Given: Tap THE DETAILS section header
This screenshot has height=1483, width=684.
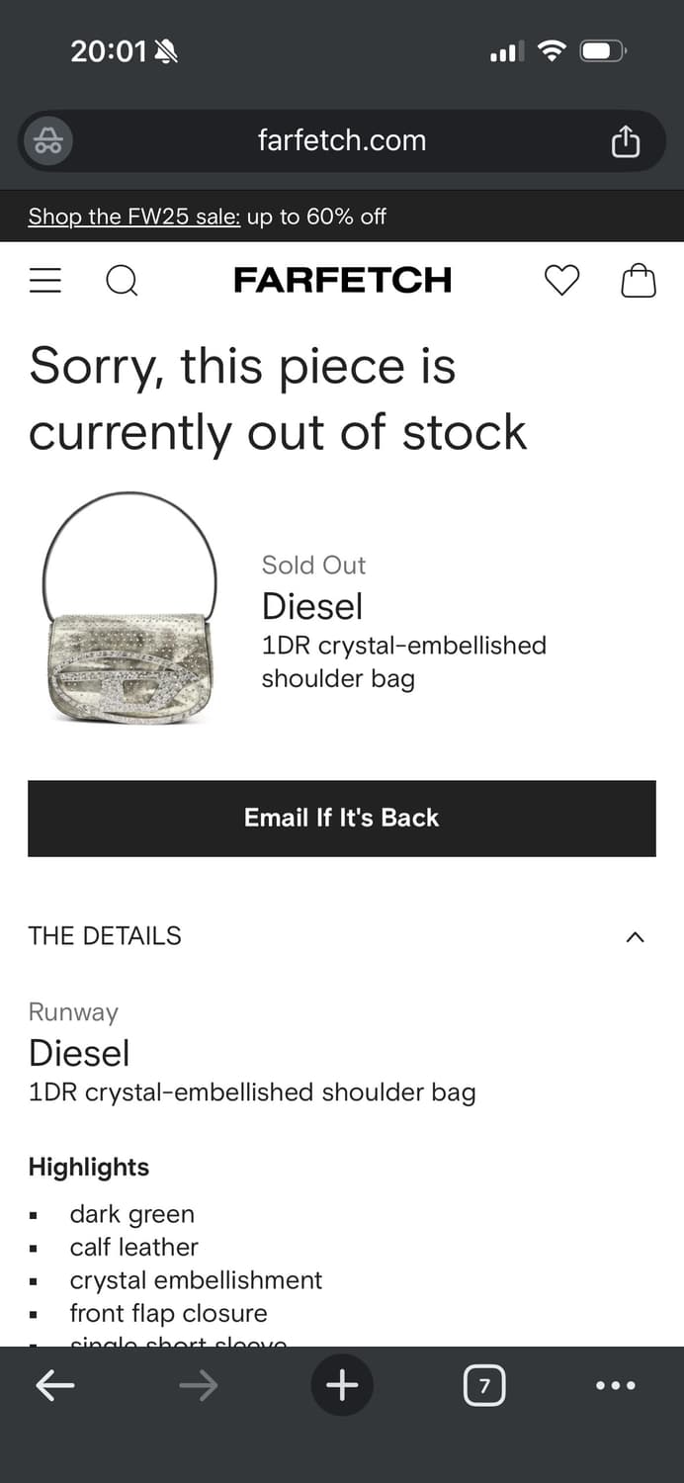Looking at the screenshot, I should click(105, 936).
